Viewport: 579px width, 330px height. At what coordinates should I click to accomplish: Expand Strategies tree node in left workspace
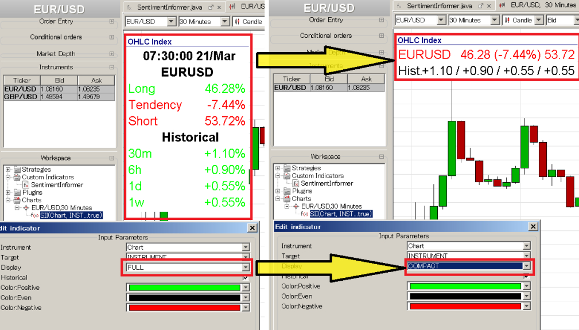(8, 170)
